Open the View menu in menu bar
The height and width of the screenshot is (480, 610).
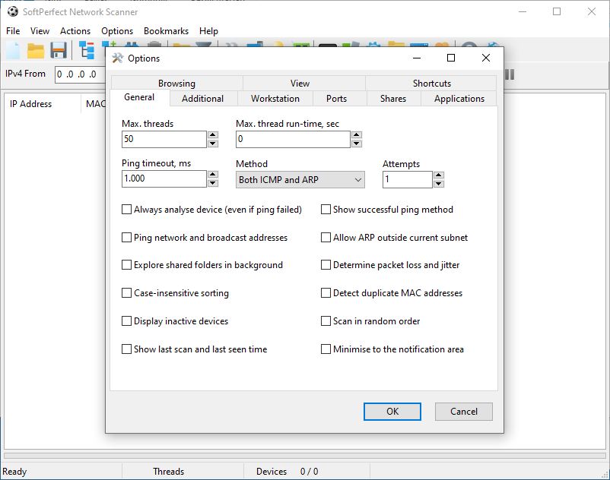pos(40,31)
